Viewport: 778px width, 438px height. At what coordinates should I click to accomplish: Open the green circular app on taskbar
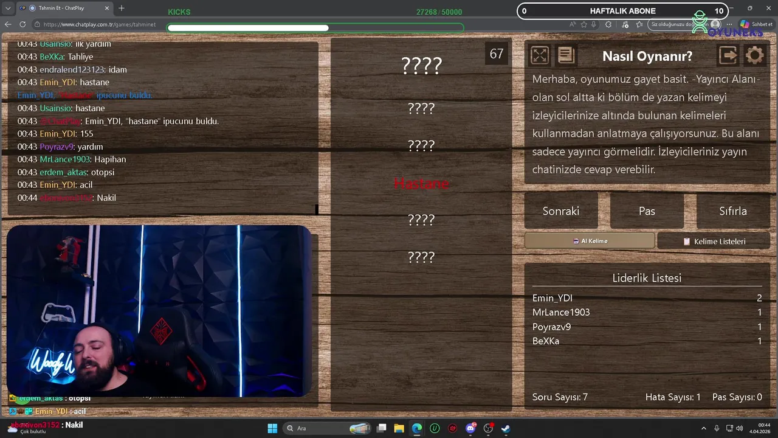click(435, 428)
